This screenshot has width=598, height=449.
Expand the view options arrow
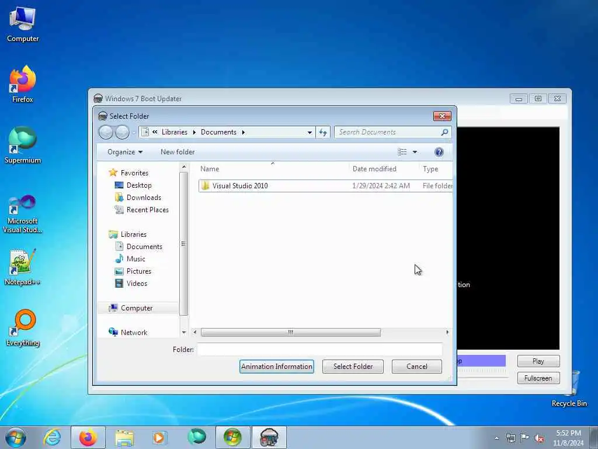[x=415, y=152]
